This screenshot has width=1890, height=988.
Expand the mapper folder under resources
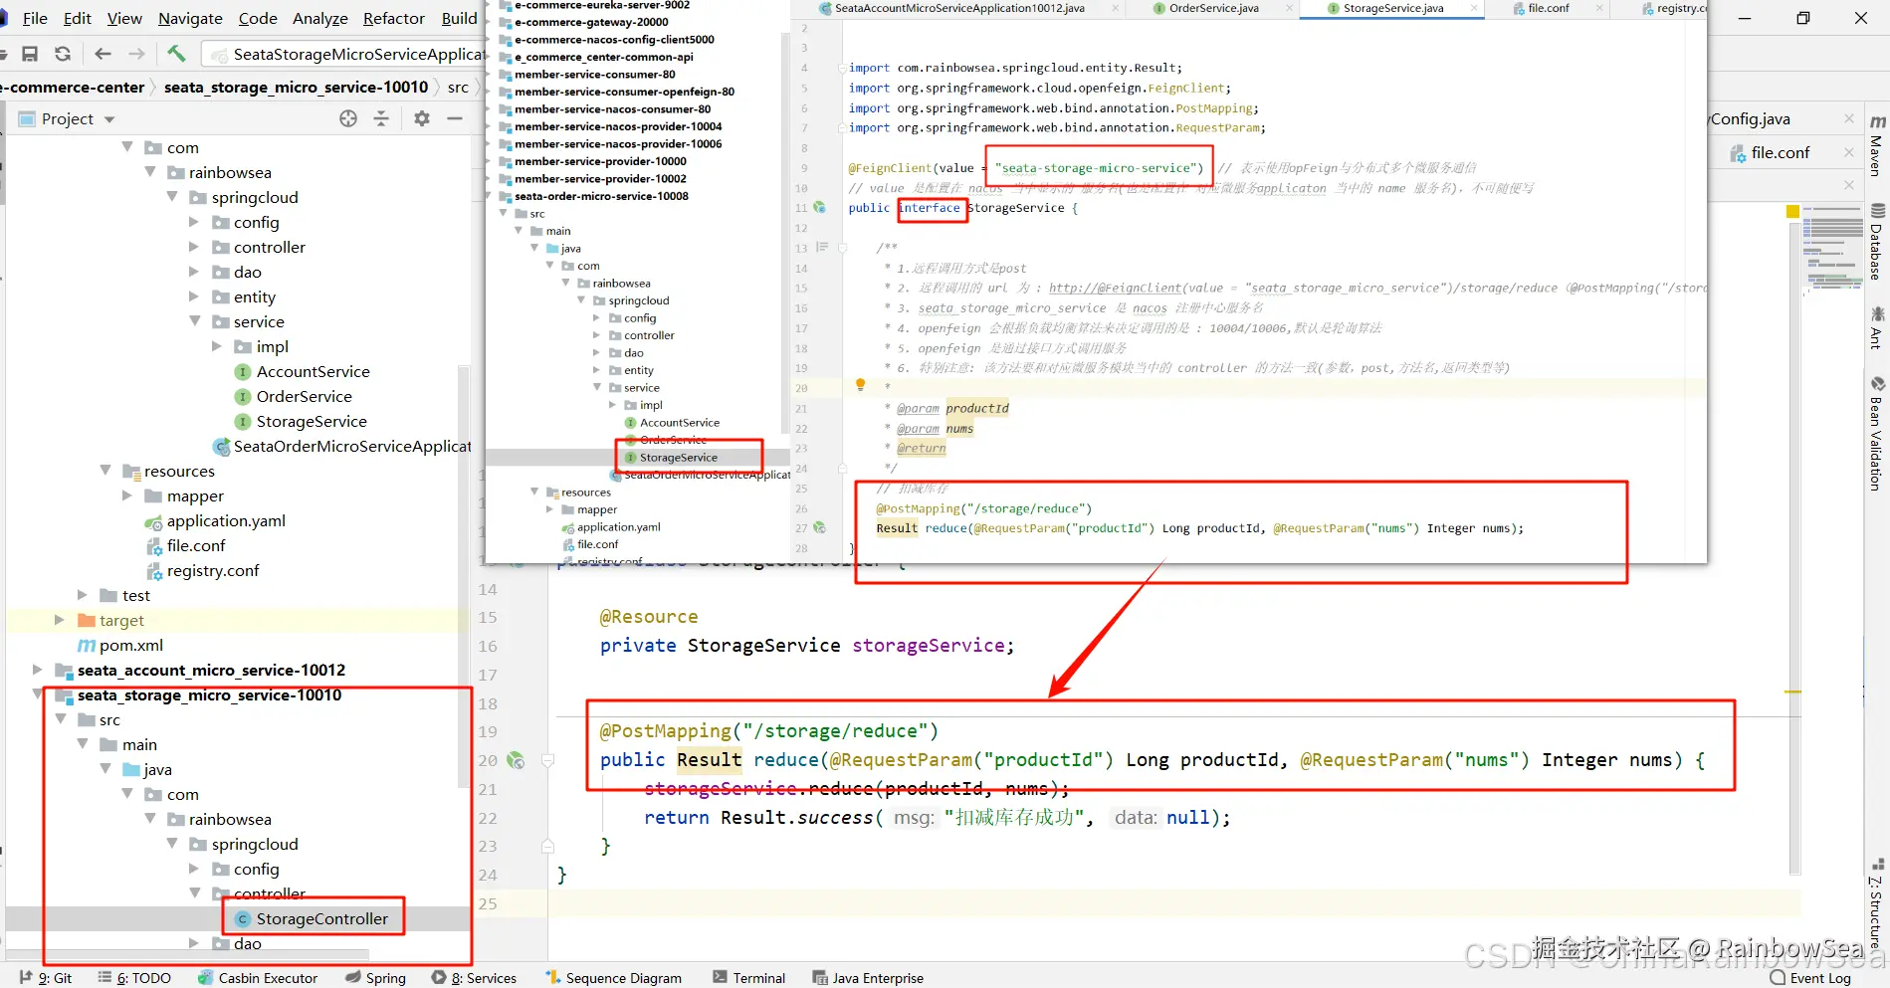[127, 495]
